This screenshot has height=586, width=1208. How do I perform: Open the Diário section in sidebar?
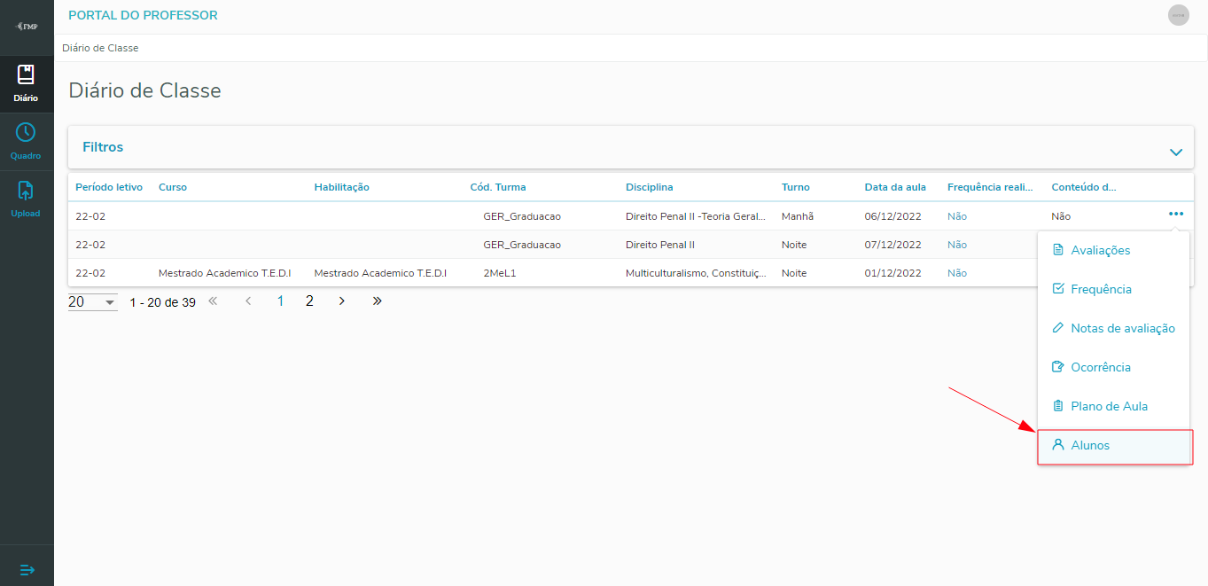[x=27, y=84]
